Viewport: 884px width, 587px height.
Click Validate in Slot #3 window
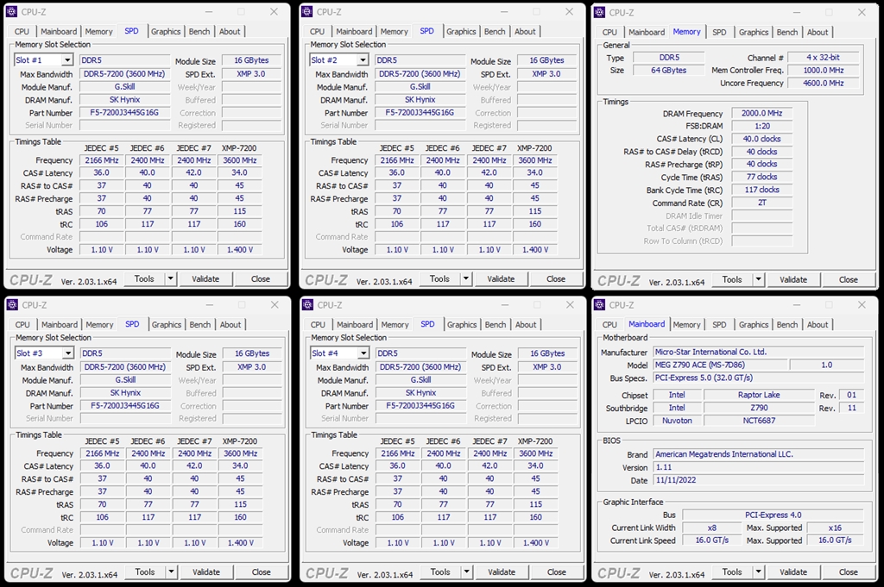pyautogui.click(x=205, y=571)
